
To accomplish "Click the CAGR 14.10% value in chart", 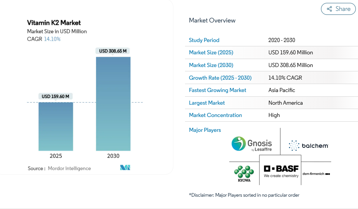I will click(x=52, y=39).
